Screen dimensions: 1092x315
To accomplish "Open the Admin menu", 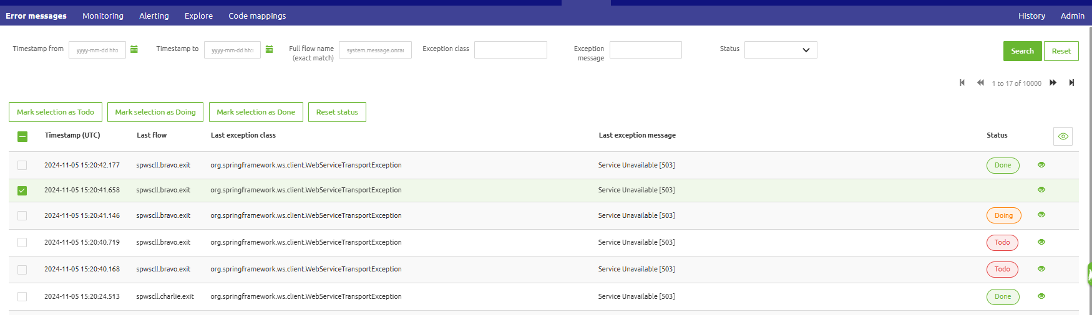I will coord(1072,16).
